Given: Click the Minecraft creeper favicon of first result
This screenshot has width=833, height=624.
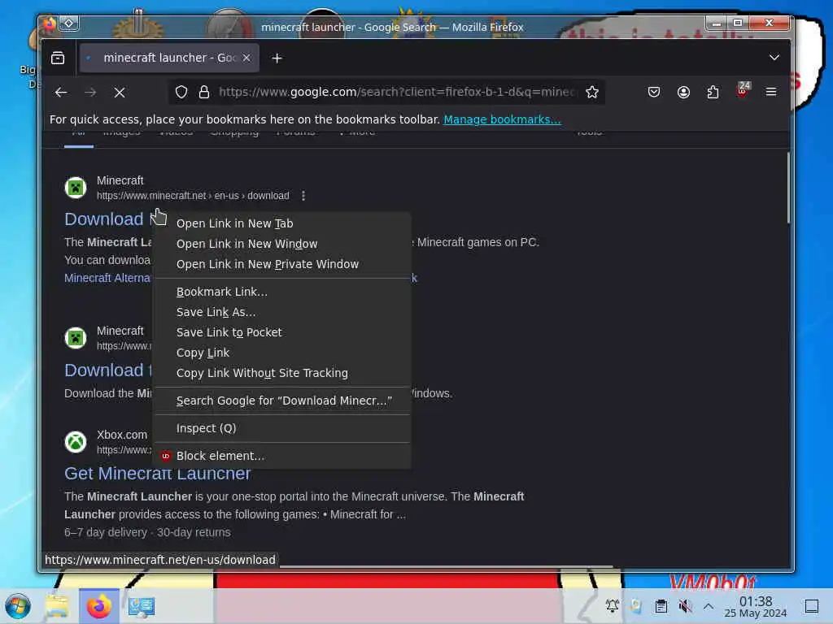Looking at the screenshot, I should [76, 188].
